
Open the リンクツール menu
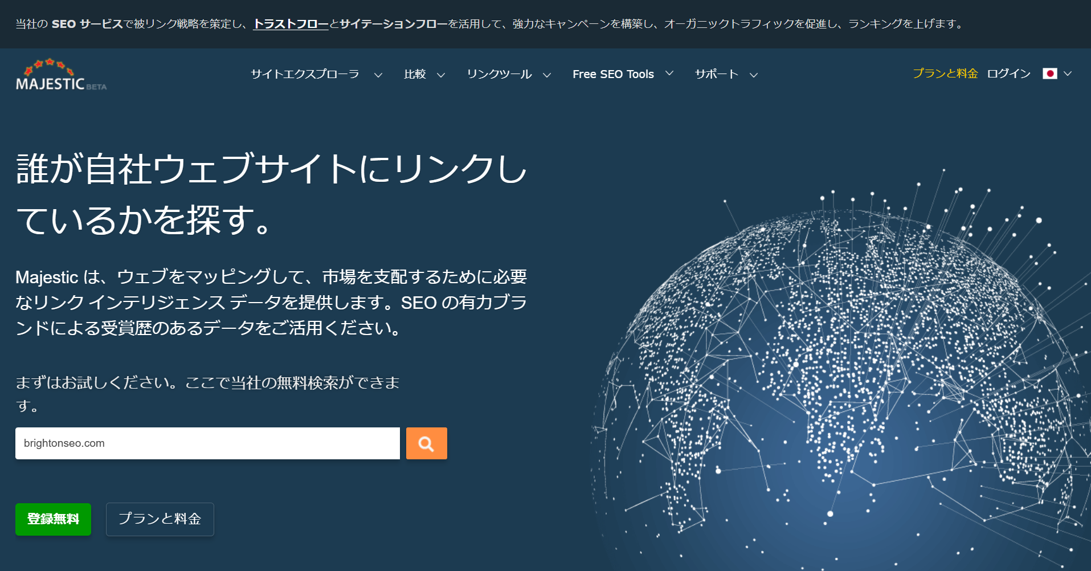click(499, 74)
